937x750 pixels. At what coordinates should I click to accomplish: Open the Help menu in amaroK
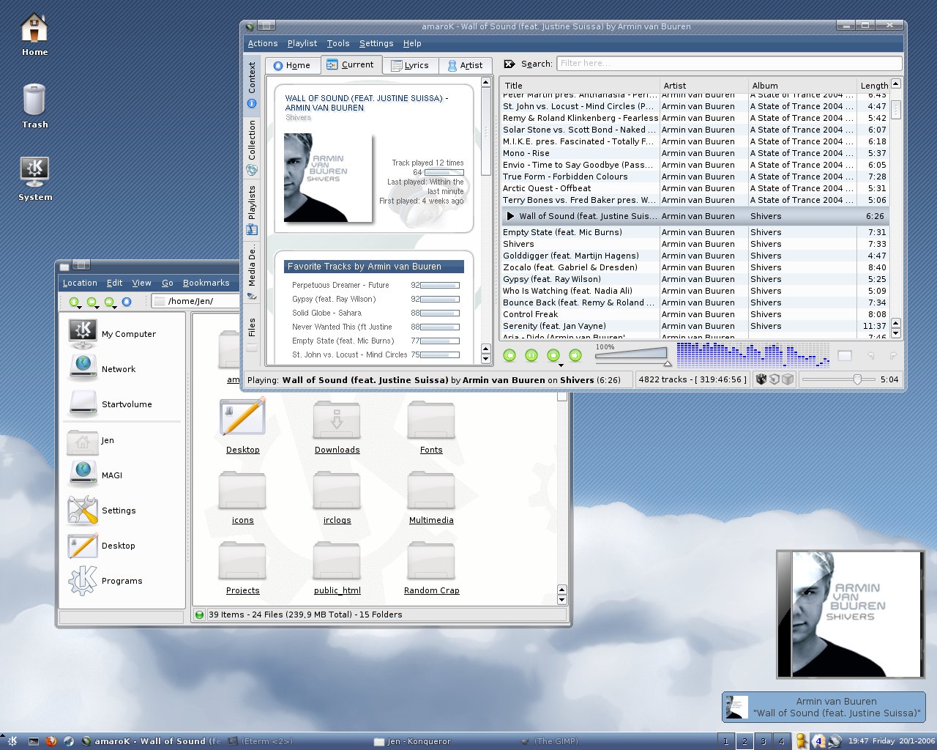[412, 43]
